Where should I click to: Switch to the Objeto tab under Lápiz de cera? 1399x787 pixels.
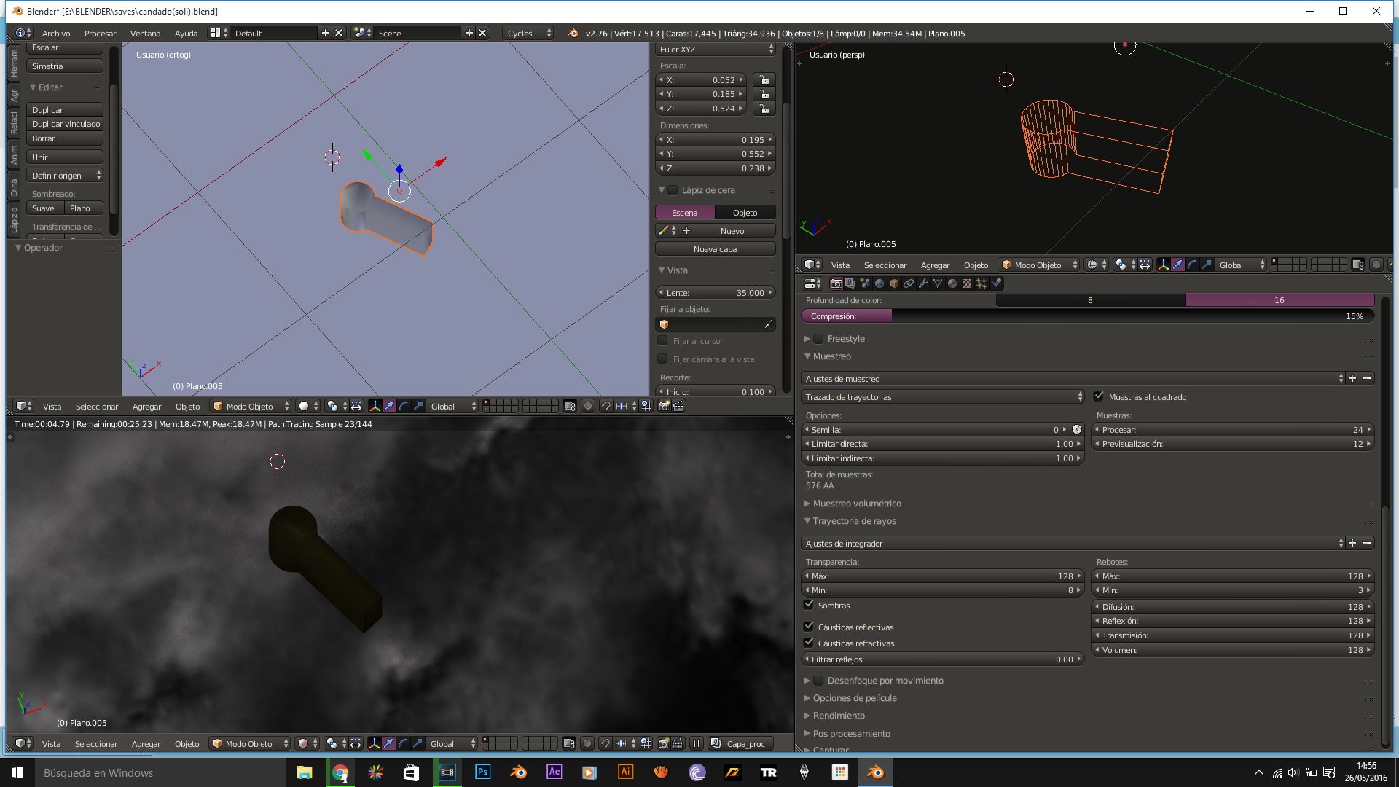pos(745,213)
